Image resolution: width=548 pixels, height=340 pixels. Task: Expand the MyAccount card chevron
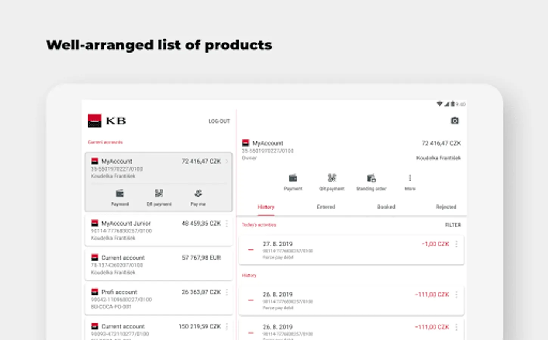[227, 161]
